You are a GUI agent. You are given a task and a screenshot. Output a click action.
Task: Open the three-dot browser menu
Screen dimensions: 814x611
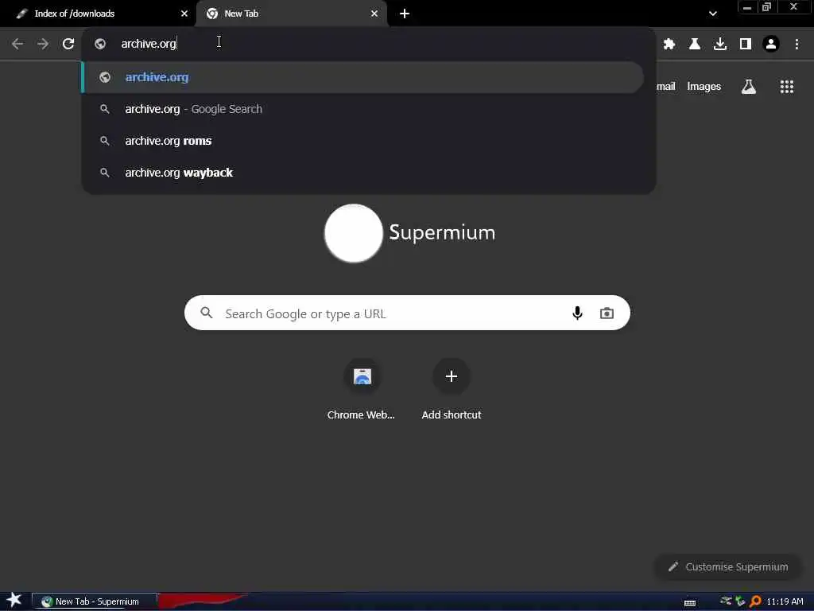click(x=797, y=44)
